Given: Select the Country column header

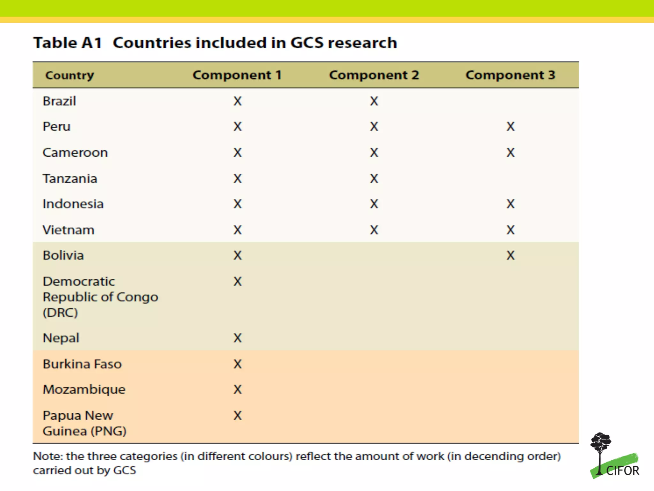Looking at the screenshot, I should tap(70, 75).
